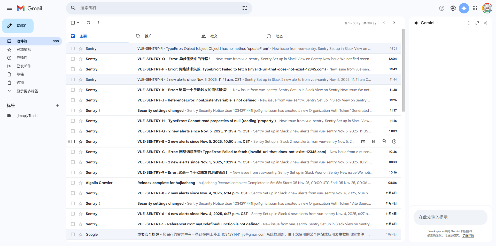Click the refresh inbox icon
Image resolution: width=496 pixels, height=246 pixels.
tap(88, 23)
